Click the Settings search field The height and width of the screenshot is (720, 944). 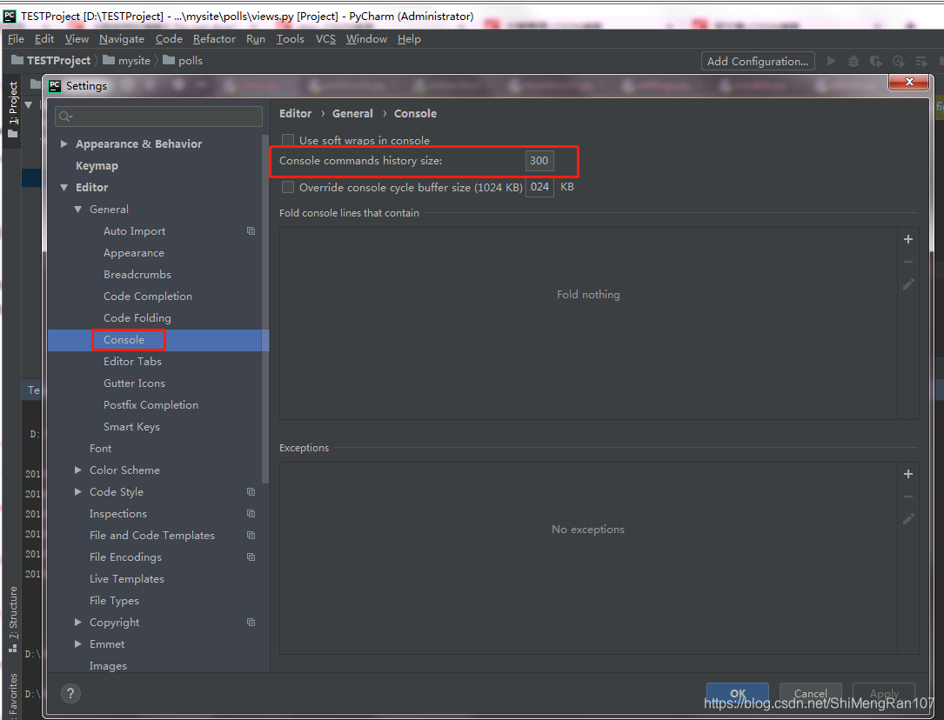[158, 117]
